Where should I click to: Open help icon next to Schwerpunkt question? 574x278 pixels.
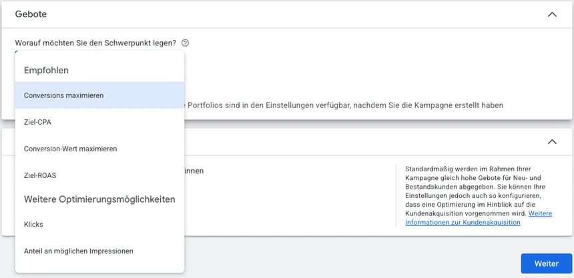186,43
